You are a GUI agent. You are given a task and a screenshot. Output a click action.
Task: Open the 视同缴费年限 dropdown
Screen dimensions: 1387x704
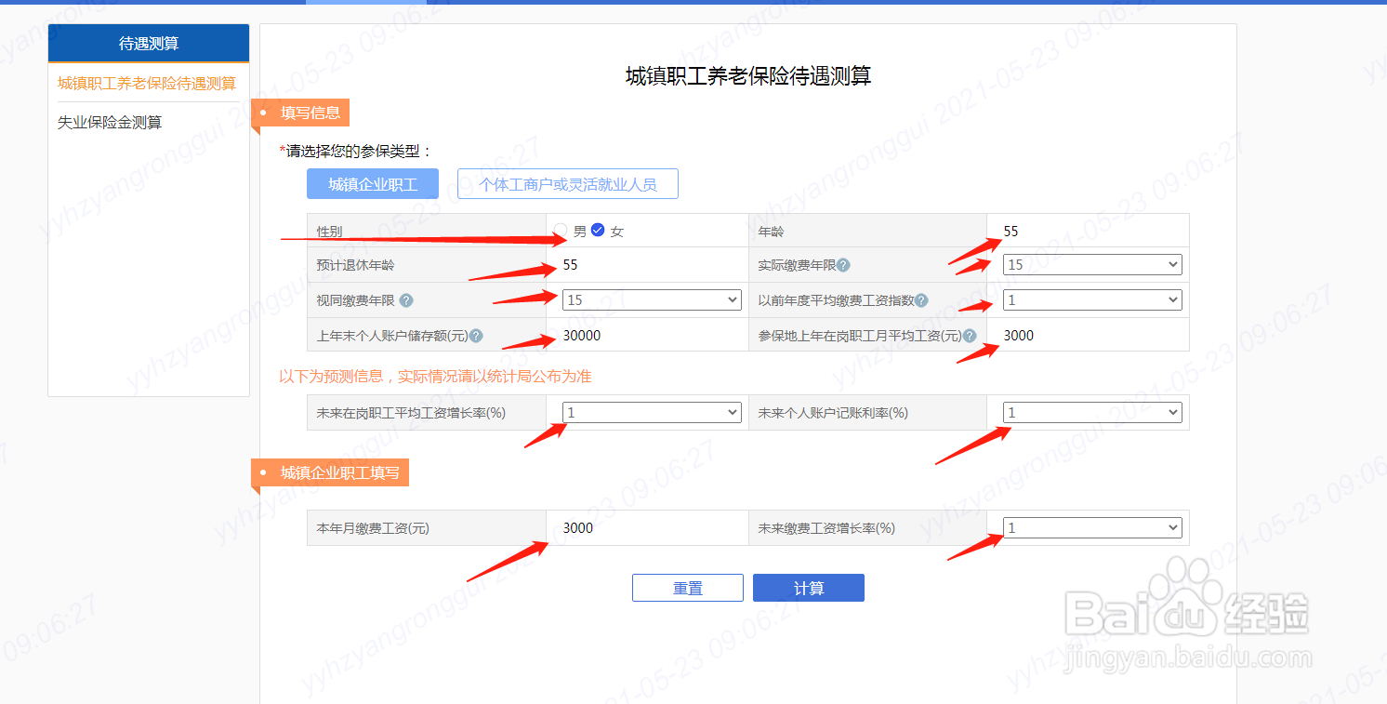[652, 300]
